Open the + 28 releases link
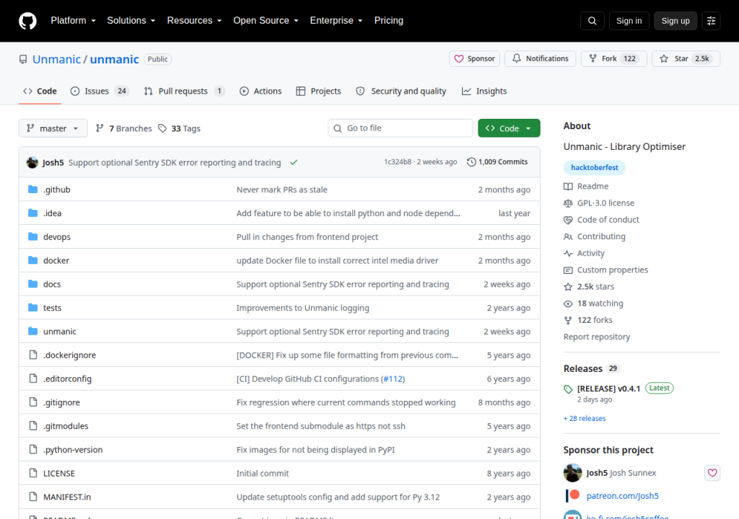 coord(585,418)
